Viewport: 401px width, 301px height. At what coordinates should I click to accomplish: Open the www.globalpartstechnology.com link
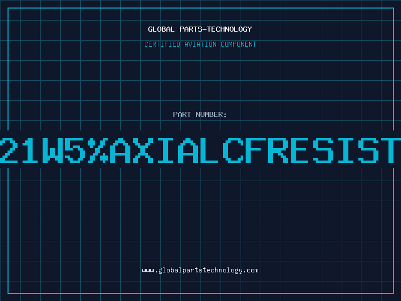point(200,270)
